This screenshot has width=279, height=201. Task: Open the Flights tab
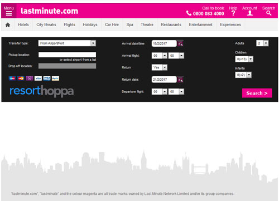[x=69, y=24]
